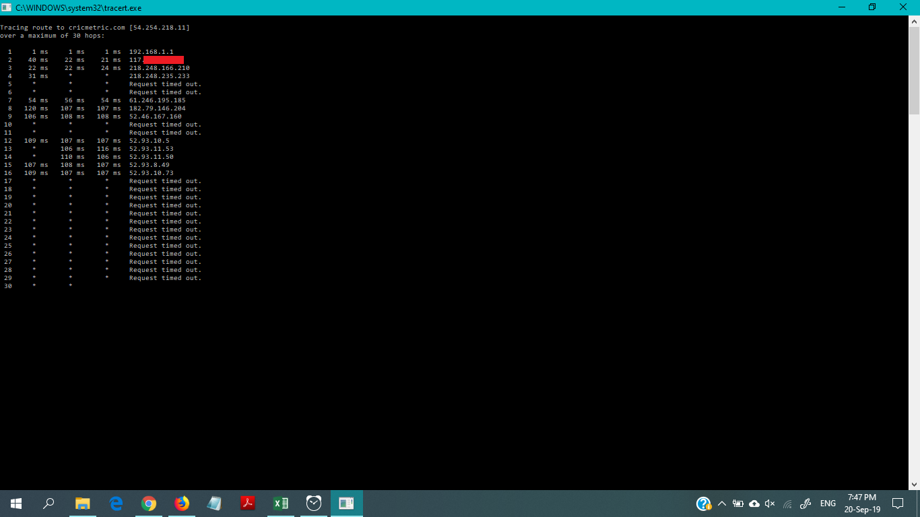Open the tracert.exe title bar system menu icon
Image resolution: width=920 pixels, height=517 pixels.
click(7, 7)
